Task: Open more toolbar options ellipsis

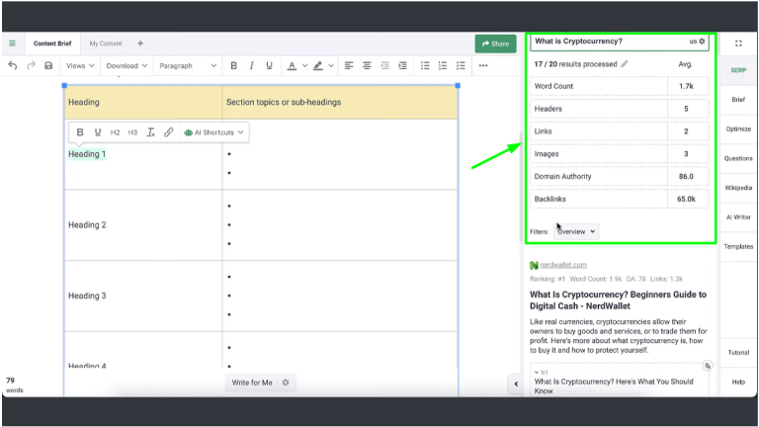Action: 483,65
